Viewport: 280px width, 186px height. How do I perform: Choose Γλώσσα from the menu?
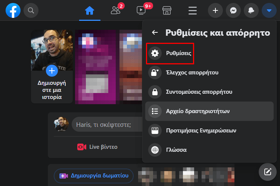click(x=176, y=150)
